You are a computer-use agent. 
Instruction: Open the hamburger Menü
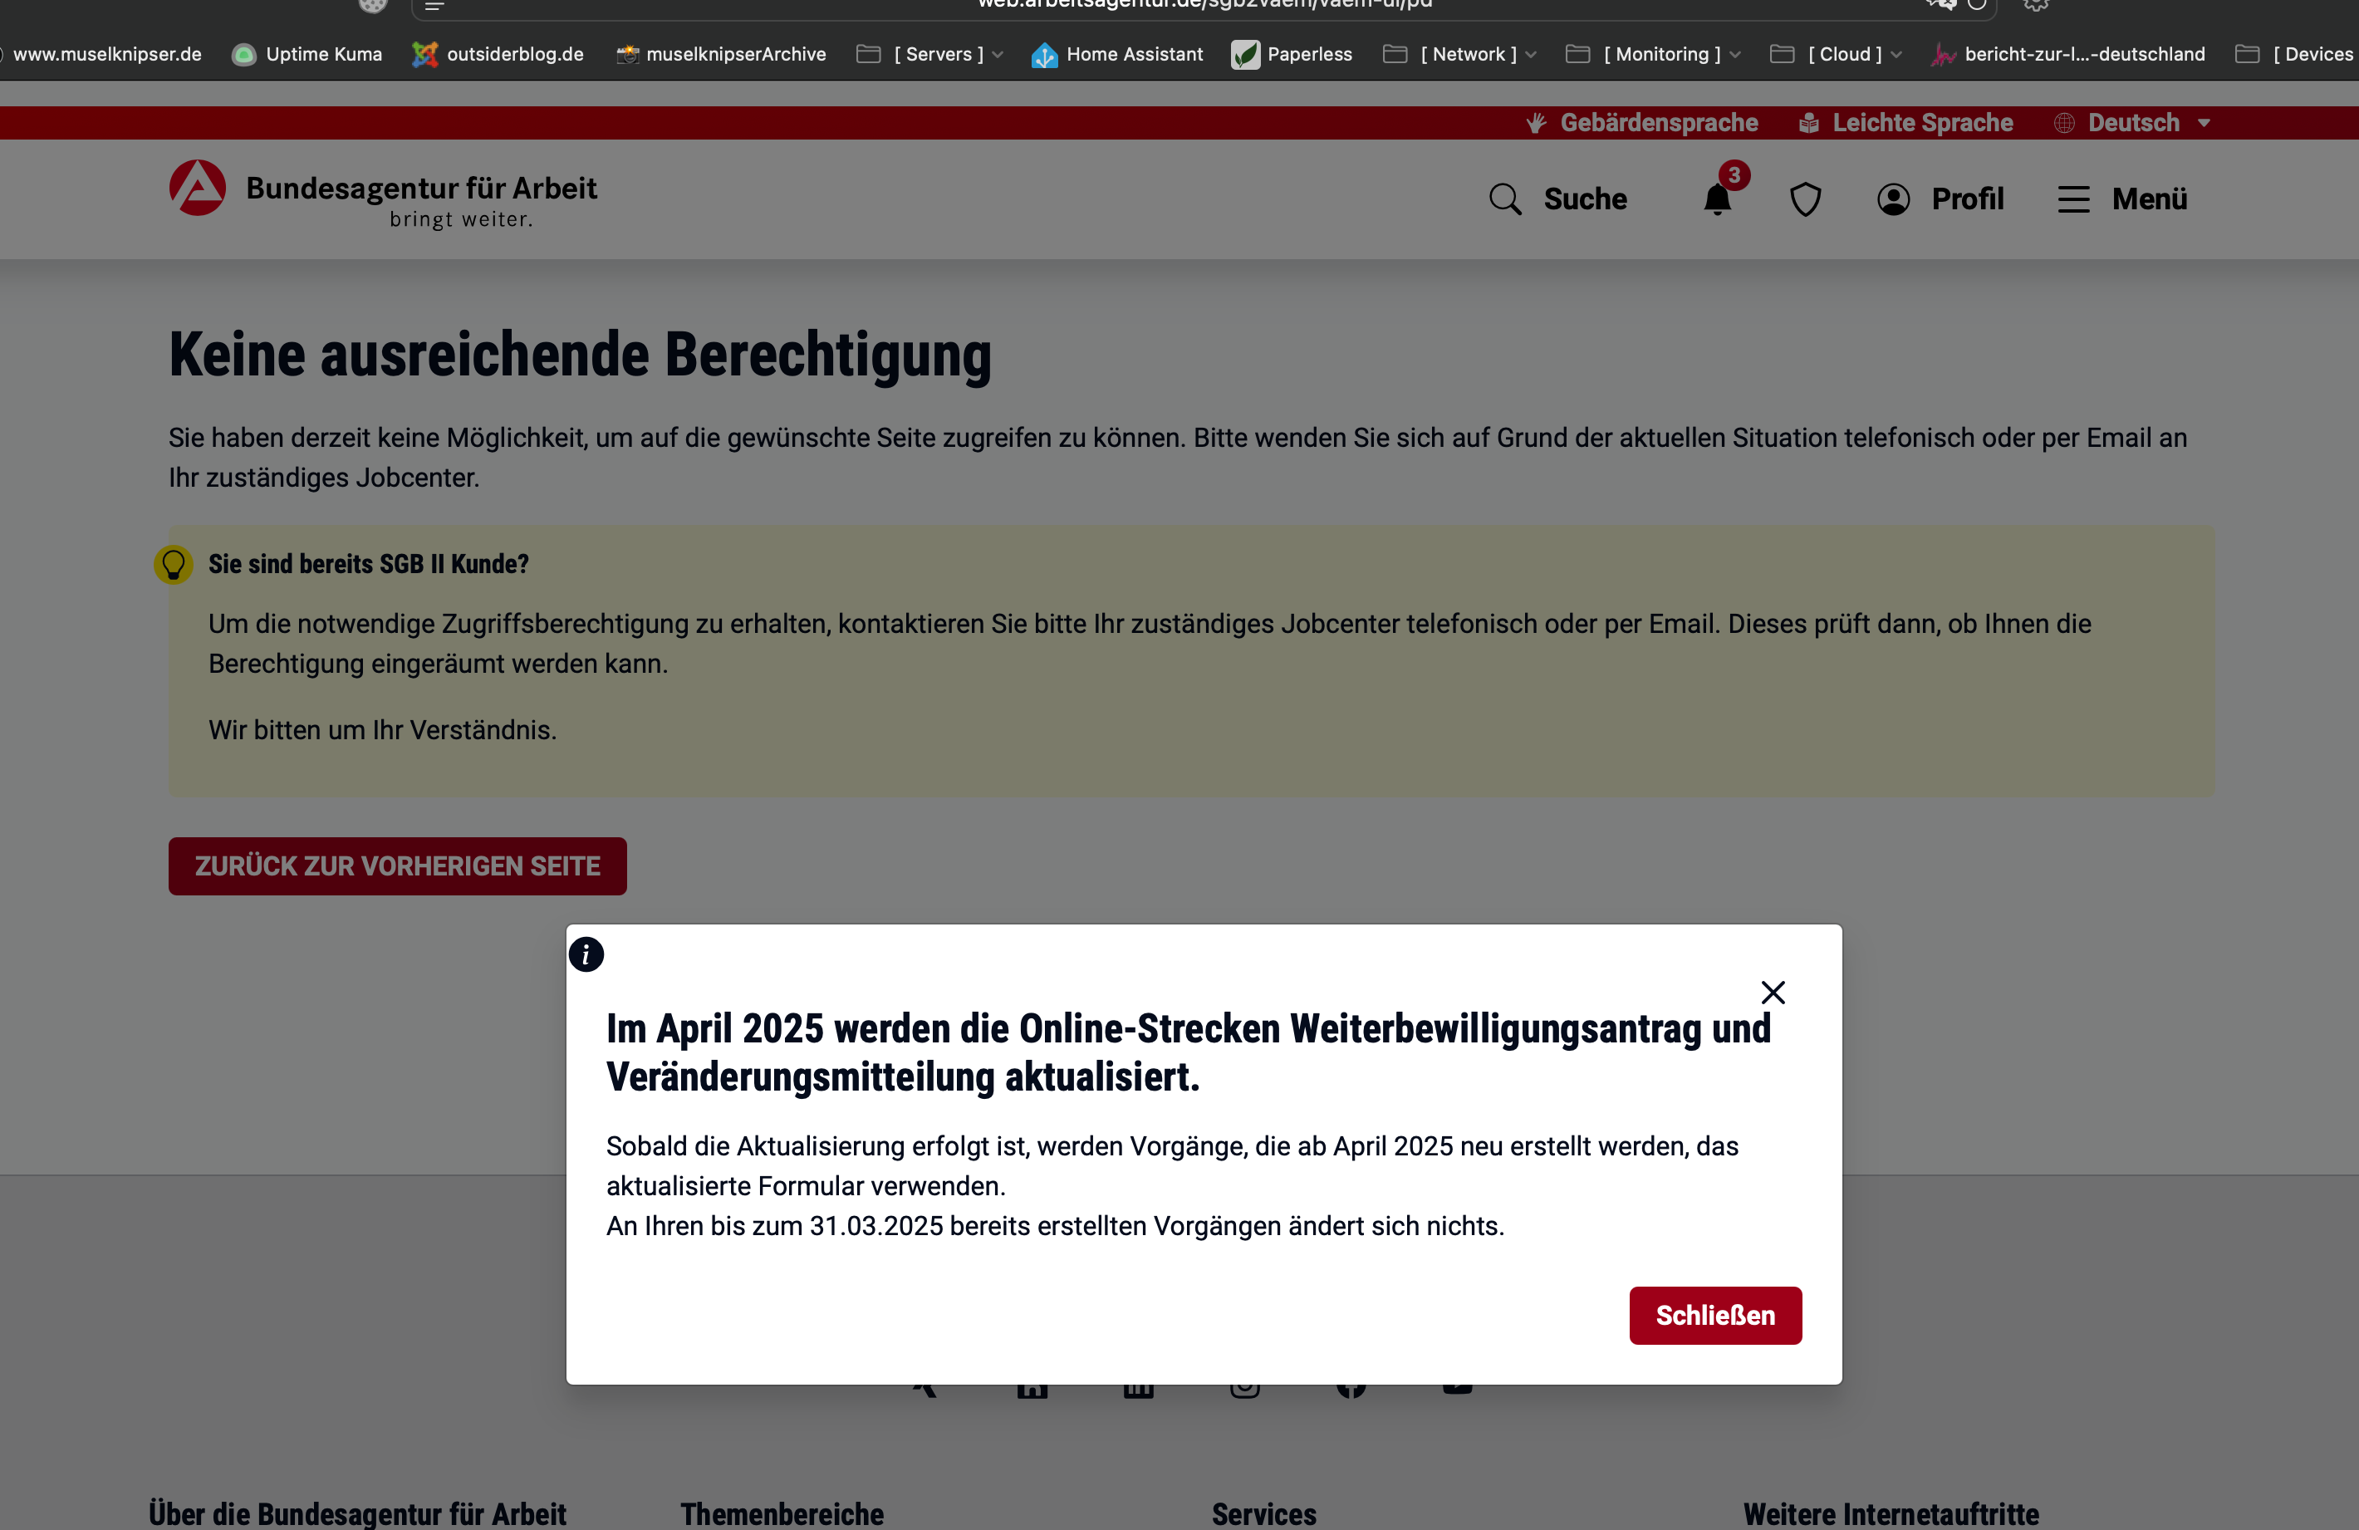coord(2122,199)
